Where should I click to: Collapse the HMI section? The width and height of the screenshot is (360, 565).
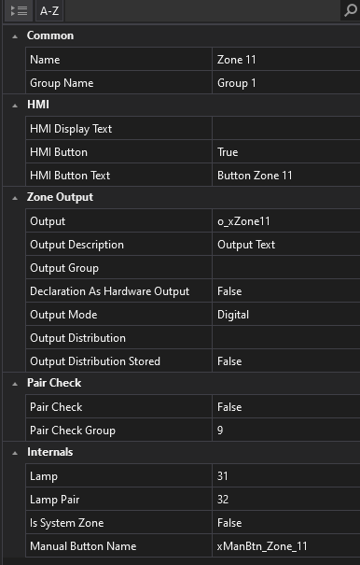click(x=15, y=106)
